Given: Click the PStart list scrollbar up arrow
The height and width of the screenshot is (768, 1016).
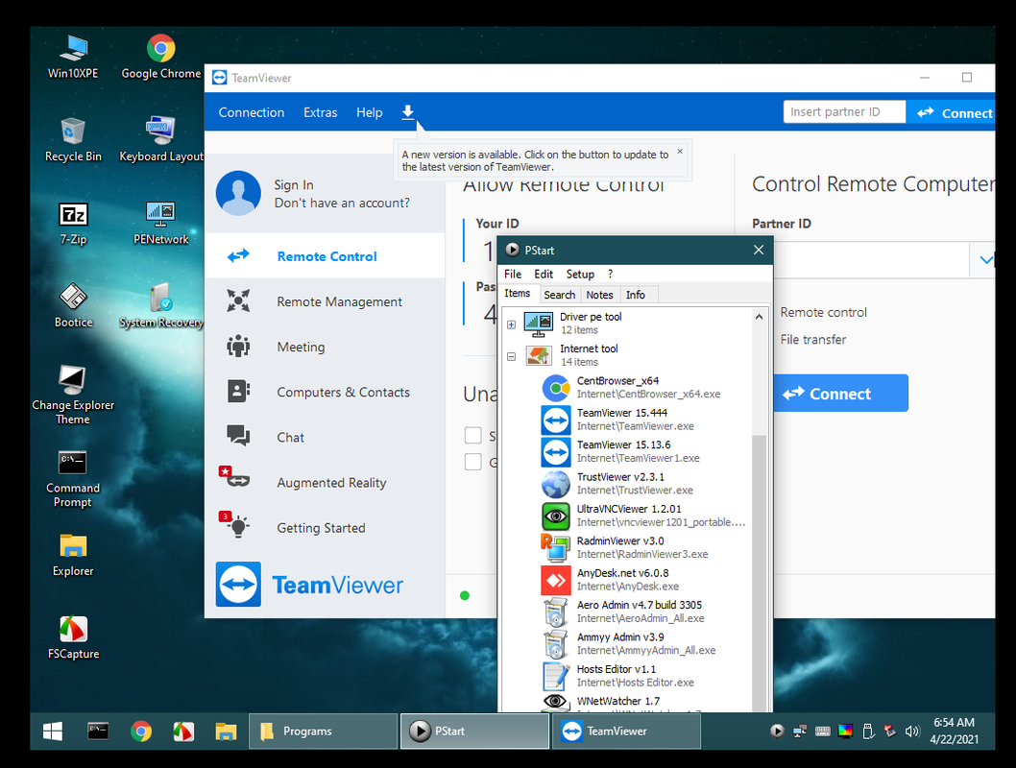Looking at the screenshot, I should pos(759,317).
